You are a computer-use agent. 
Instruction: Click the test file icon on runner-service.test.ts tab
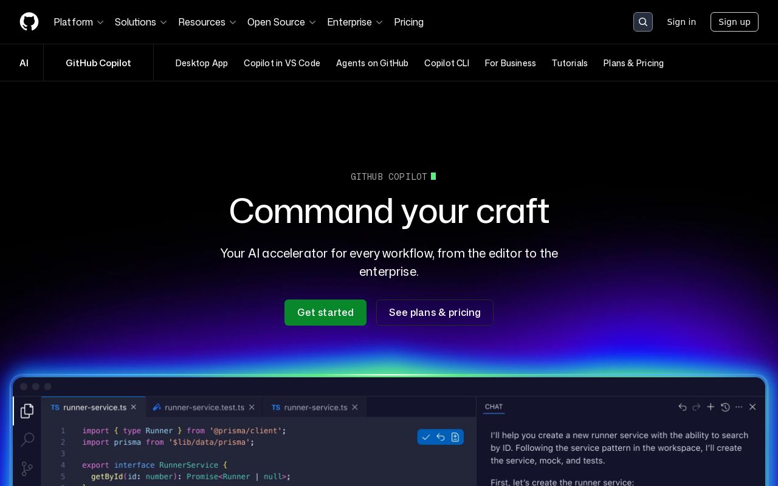157,407
